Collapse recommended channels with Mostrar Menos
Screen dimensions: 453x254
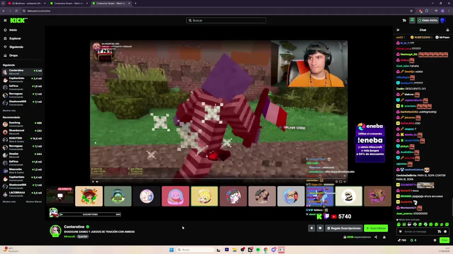pyautogui.click(x=34, y=202)
